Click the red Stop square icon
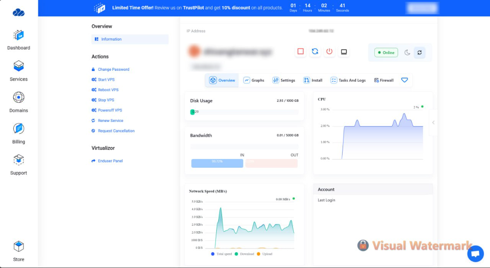Viewport: 490px width, 268px height. tap(301, 52)
